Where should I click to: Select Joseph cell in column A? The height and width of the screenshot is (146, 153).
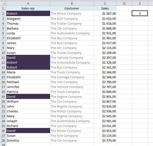point(28,121)
